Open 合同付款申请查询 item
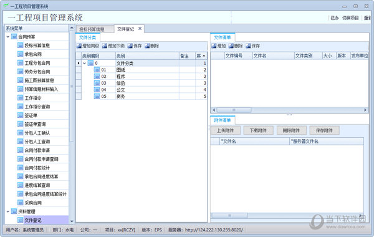This screenshot has width=374, height=237. pyautogui.click(x=41, y=159)
